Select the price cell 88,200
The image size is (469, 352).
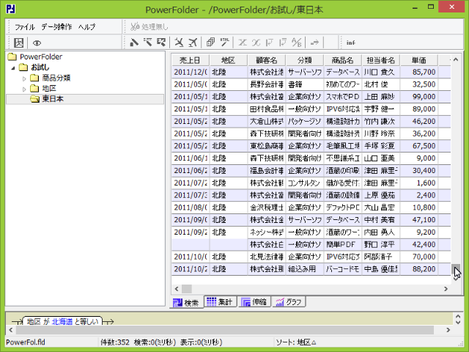click(418, 269)
